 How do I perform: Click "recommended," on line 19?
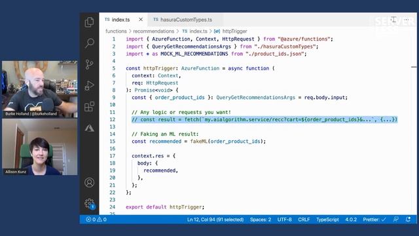pos(160,170)
